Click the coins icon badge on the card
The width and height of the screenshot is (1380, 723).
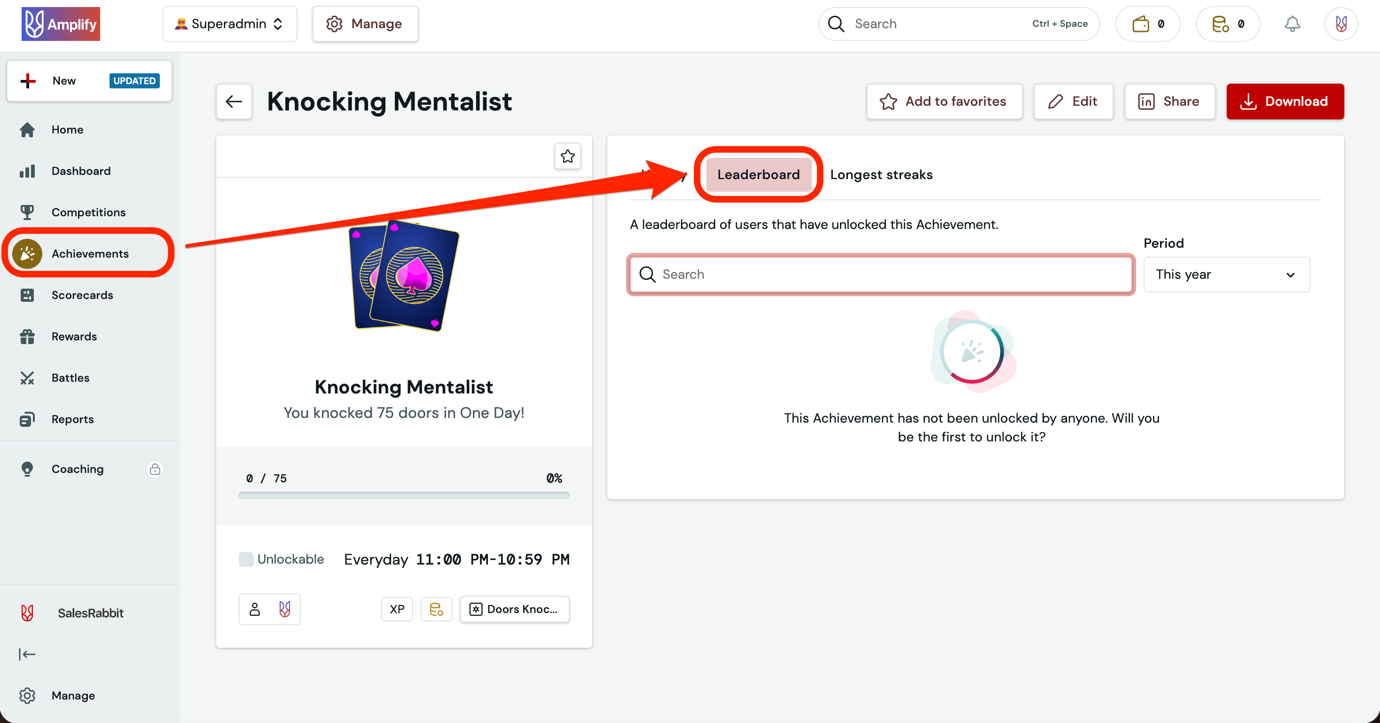pyautogui.click(x=436, y=609)
